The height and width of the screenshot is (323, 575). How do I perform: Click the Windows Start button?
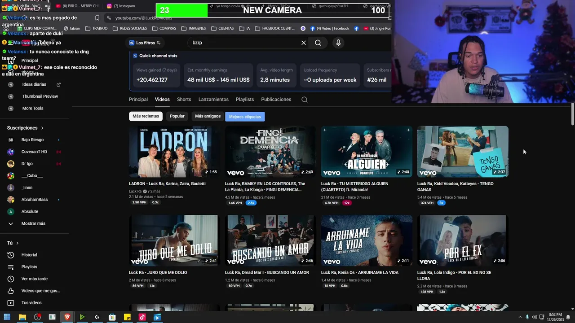tap(7, 317)
